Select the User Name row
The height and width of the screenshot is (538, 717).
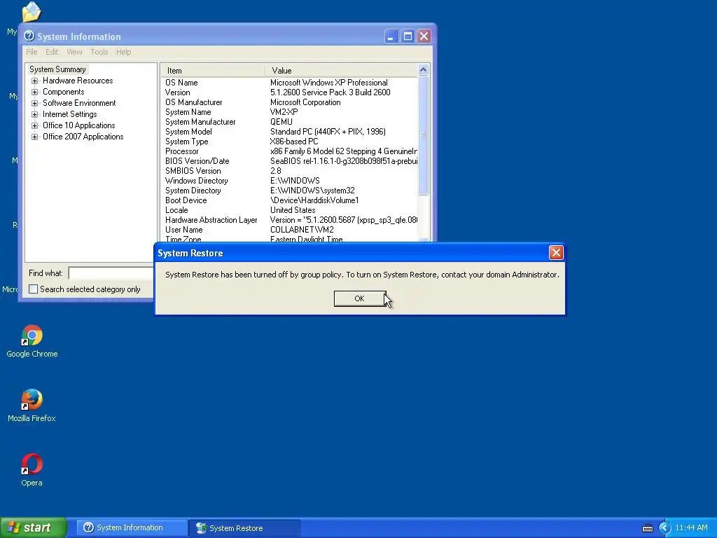point(289,230)
